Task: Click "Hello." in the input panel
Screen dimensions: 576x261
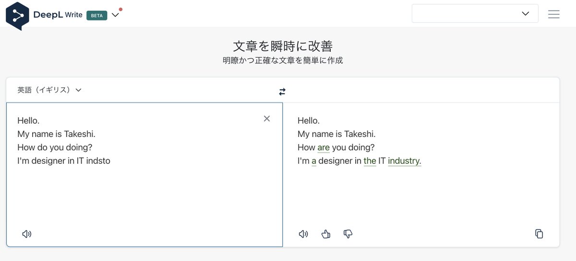Action: (28, 121)
